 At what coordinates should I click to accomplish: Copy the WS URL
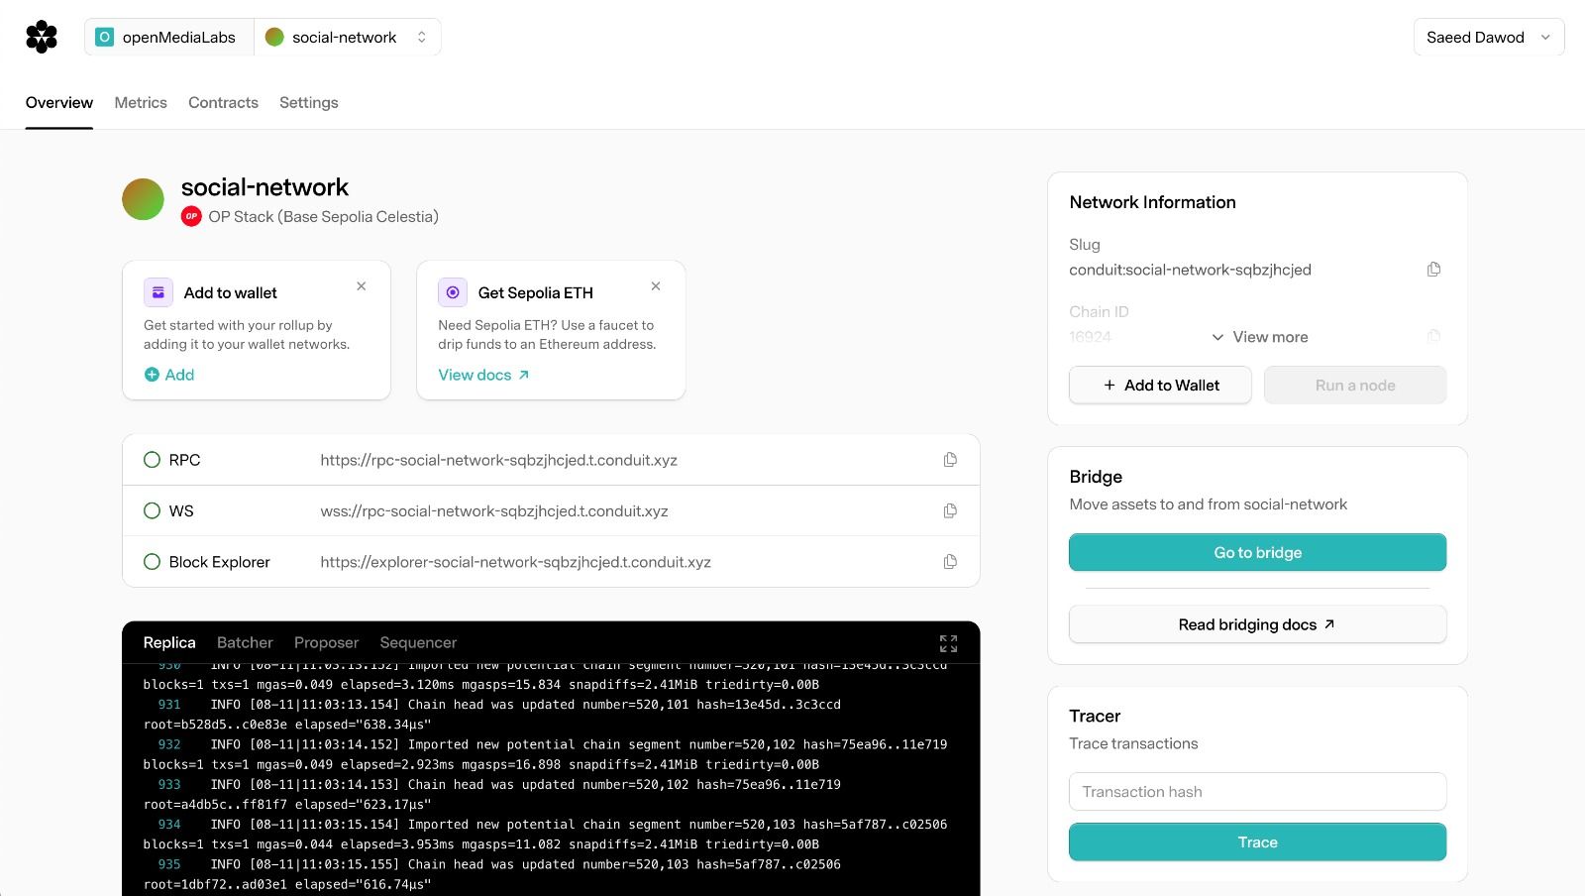pos(950,510)
